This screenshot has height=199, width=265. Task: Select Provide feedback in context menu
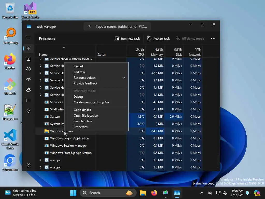[x=96, y=83]
